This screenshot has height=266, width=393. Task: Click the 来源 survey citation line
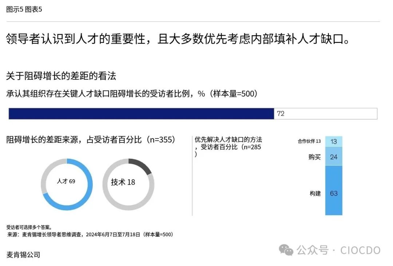click(90, 234)
